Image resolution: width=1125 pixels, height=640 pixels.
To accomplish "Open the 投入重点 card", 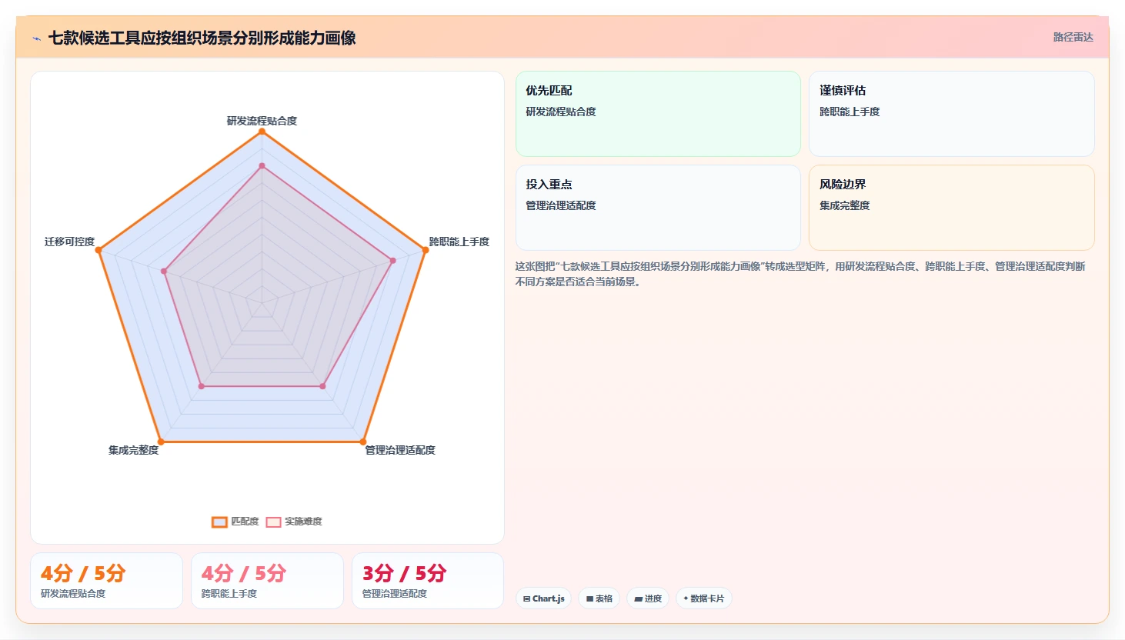I will [658, 208].
